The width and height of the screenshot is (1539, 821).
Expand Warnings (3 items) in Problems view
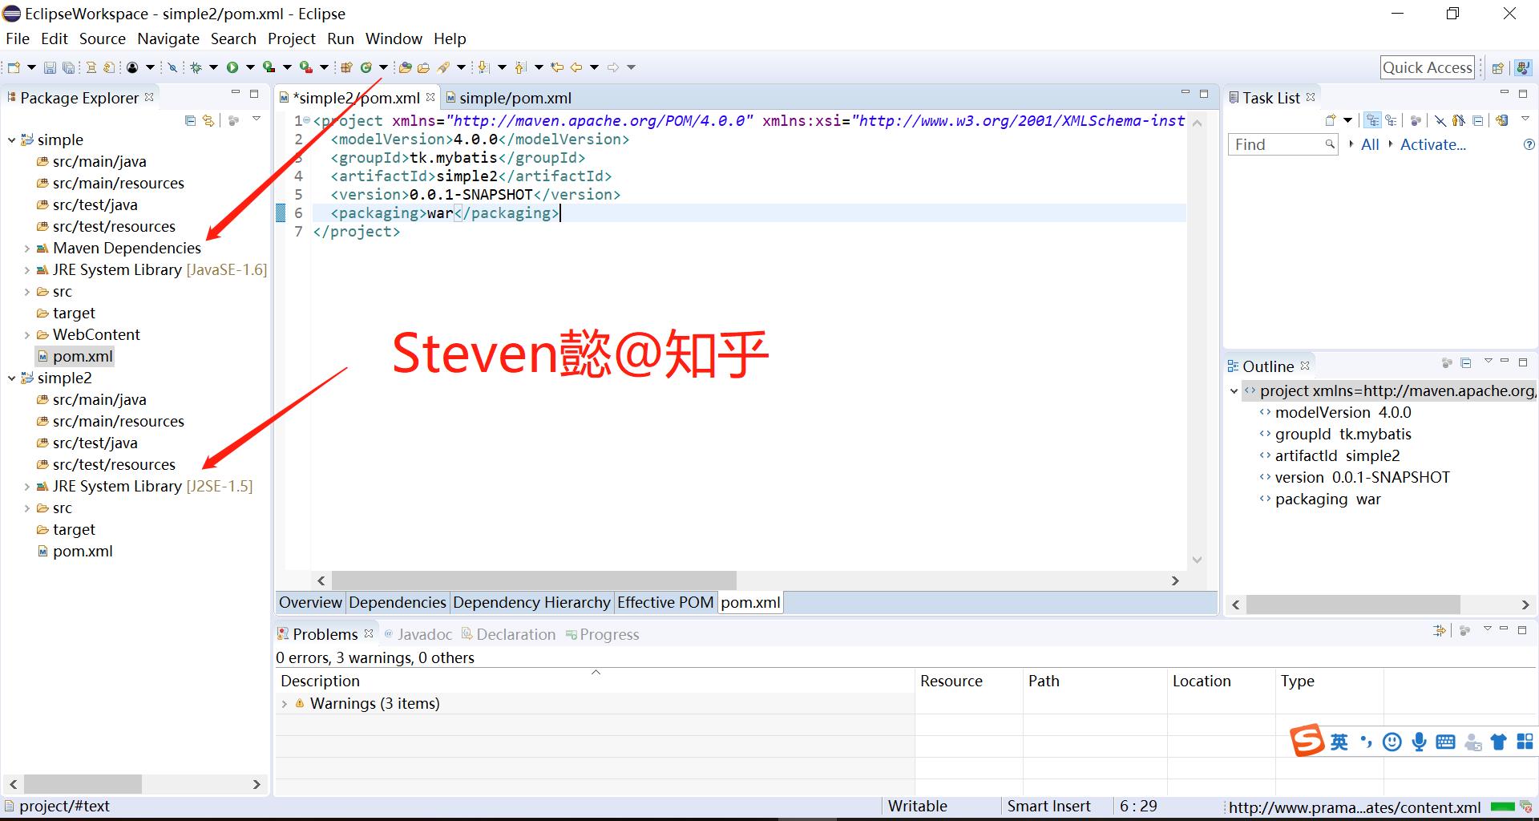click(286, 703)
